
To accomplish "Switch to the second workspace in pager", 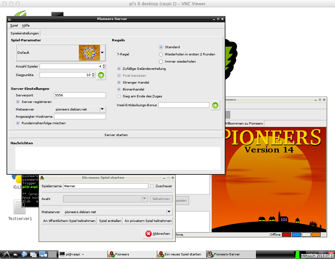I will [x=53, y=254].
